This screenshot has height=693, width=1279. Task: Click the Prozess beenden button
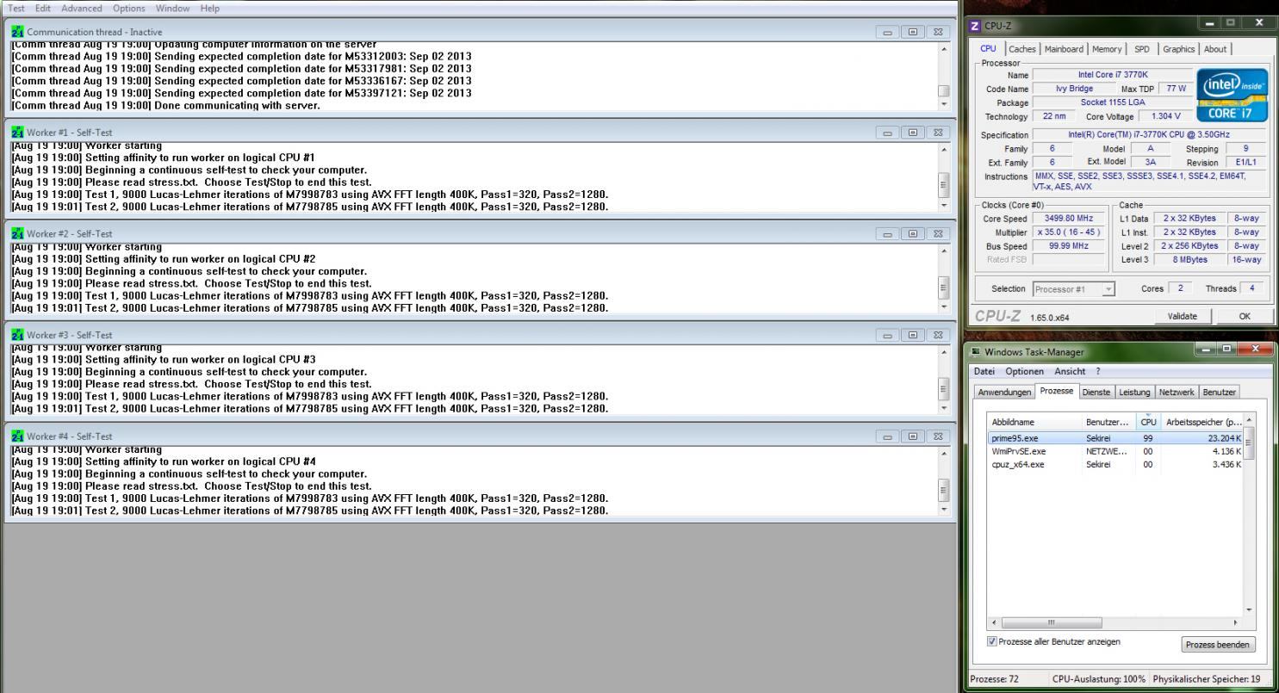(1218, 645)
